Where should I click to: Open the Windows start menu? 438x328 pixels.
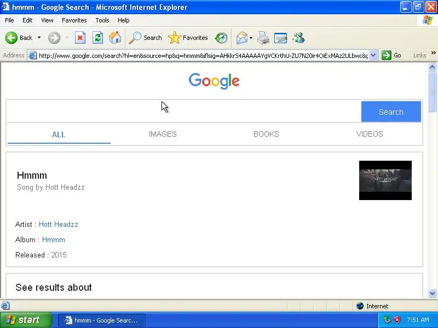(26, 320)
